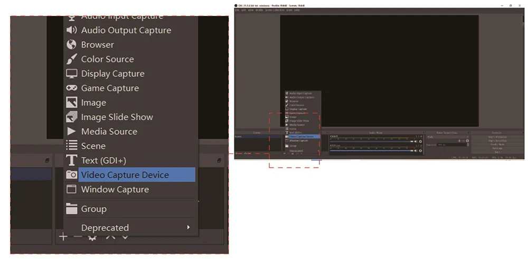The height and width of the screenshot is (259, 528).
Task: Click the Start Recording button in Controls
Action: 497,141
